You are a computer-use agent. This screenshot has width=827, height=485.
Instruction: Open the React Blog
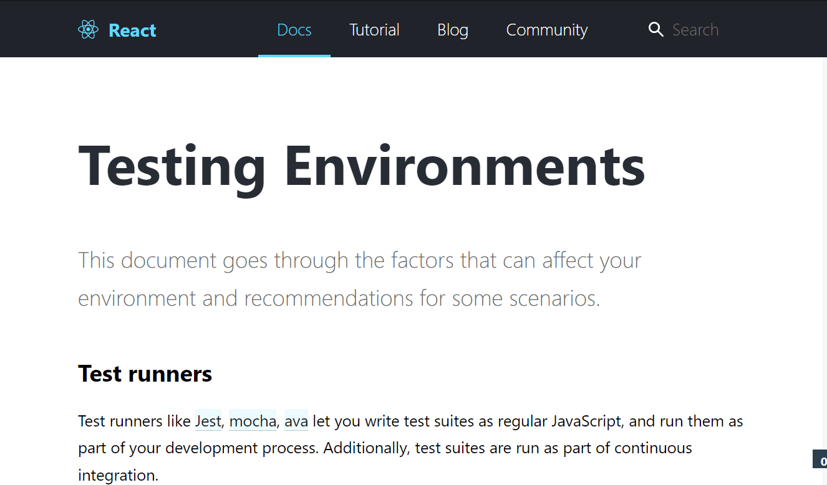[x=453, y=29]
